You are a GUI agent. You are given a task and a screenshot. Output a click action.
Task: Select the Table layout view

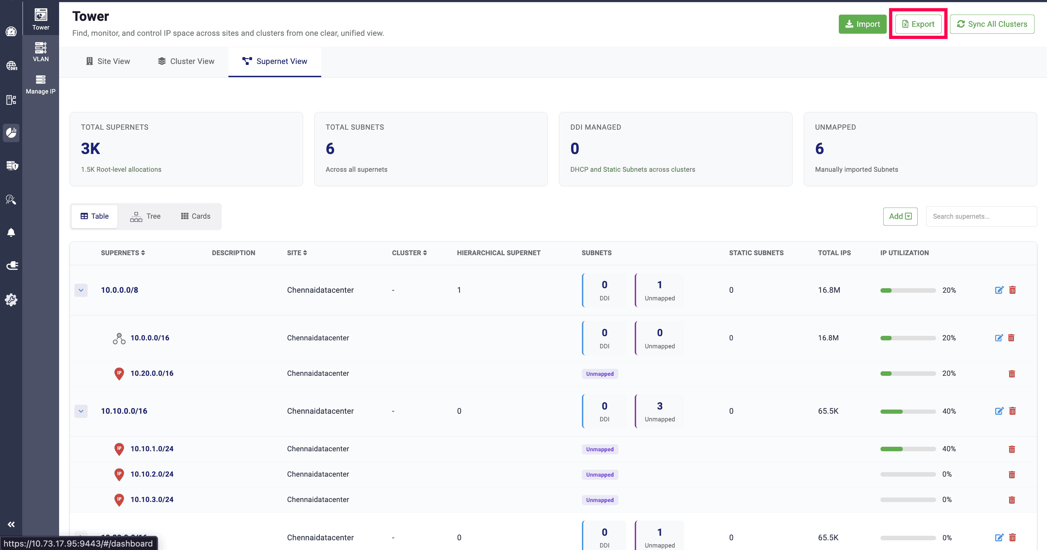(95, 216)
